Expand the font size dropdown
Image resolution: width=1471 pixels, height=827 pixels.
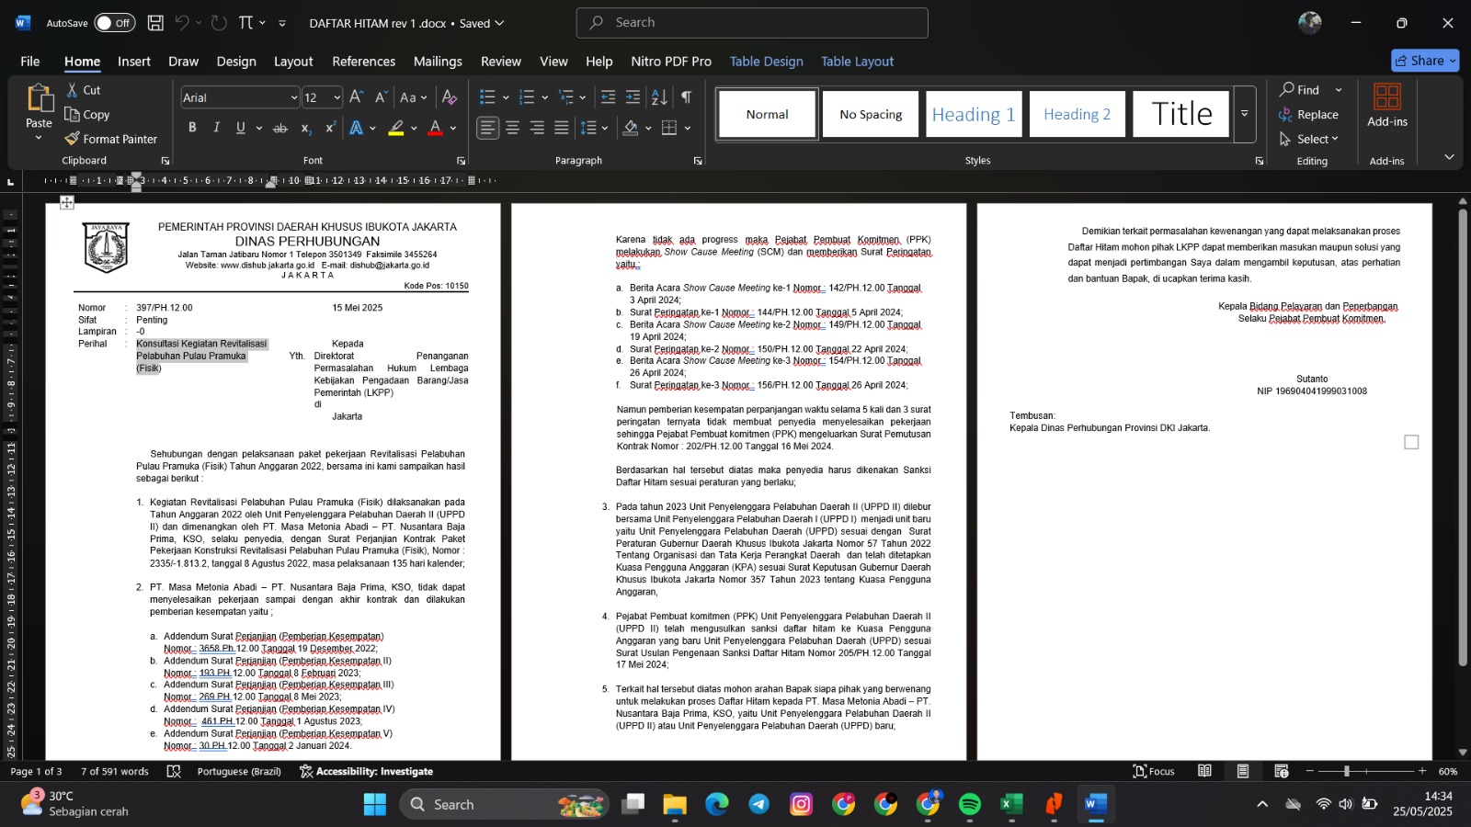tap(337, 97)
